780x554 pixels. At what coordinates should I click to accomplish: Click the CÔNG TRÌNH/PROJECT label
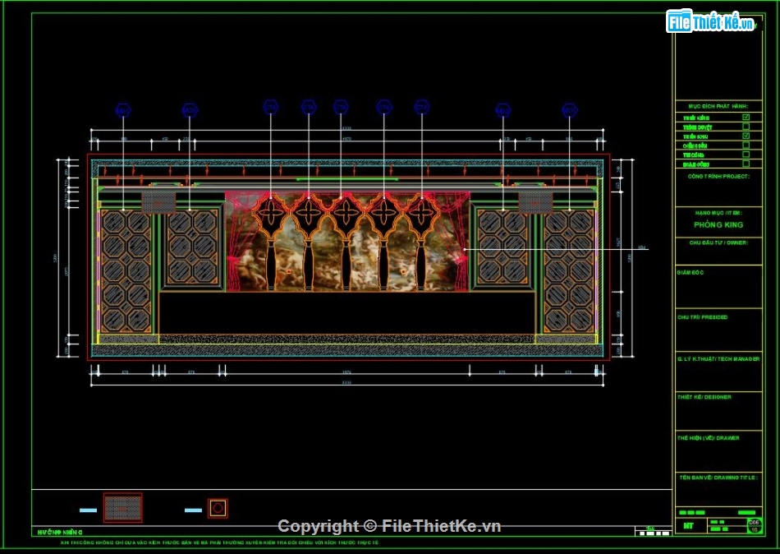click(718, 177)
